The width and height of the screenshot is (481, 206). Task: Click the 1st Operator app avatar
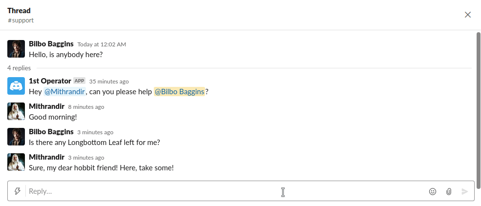click(16, 86)
